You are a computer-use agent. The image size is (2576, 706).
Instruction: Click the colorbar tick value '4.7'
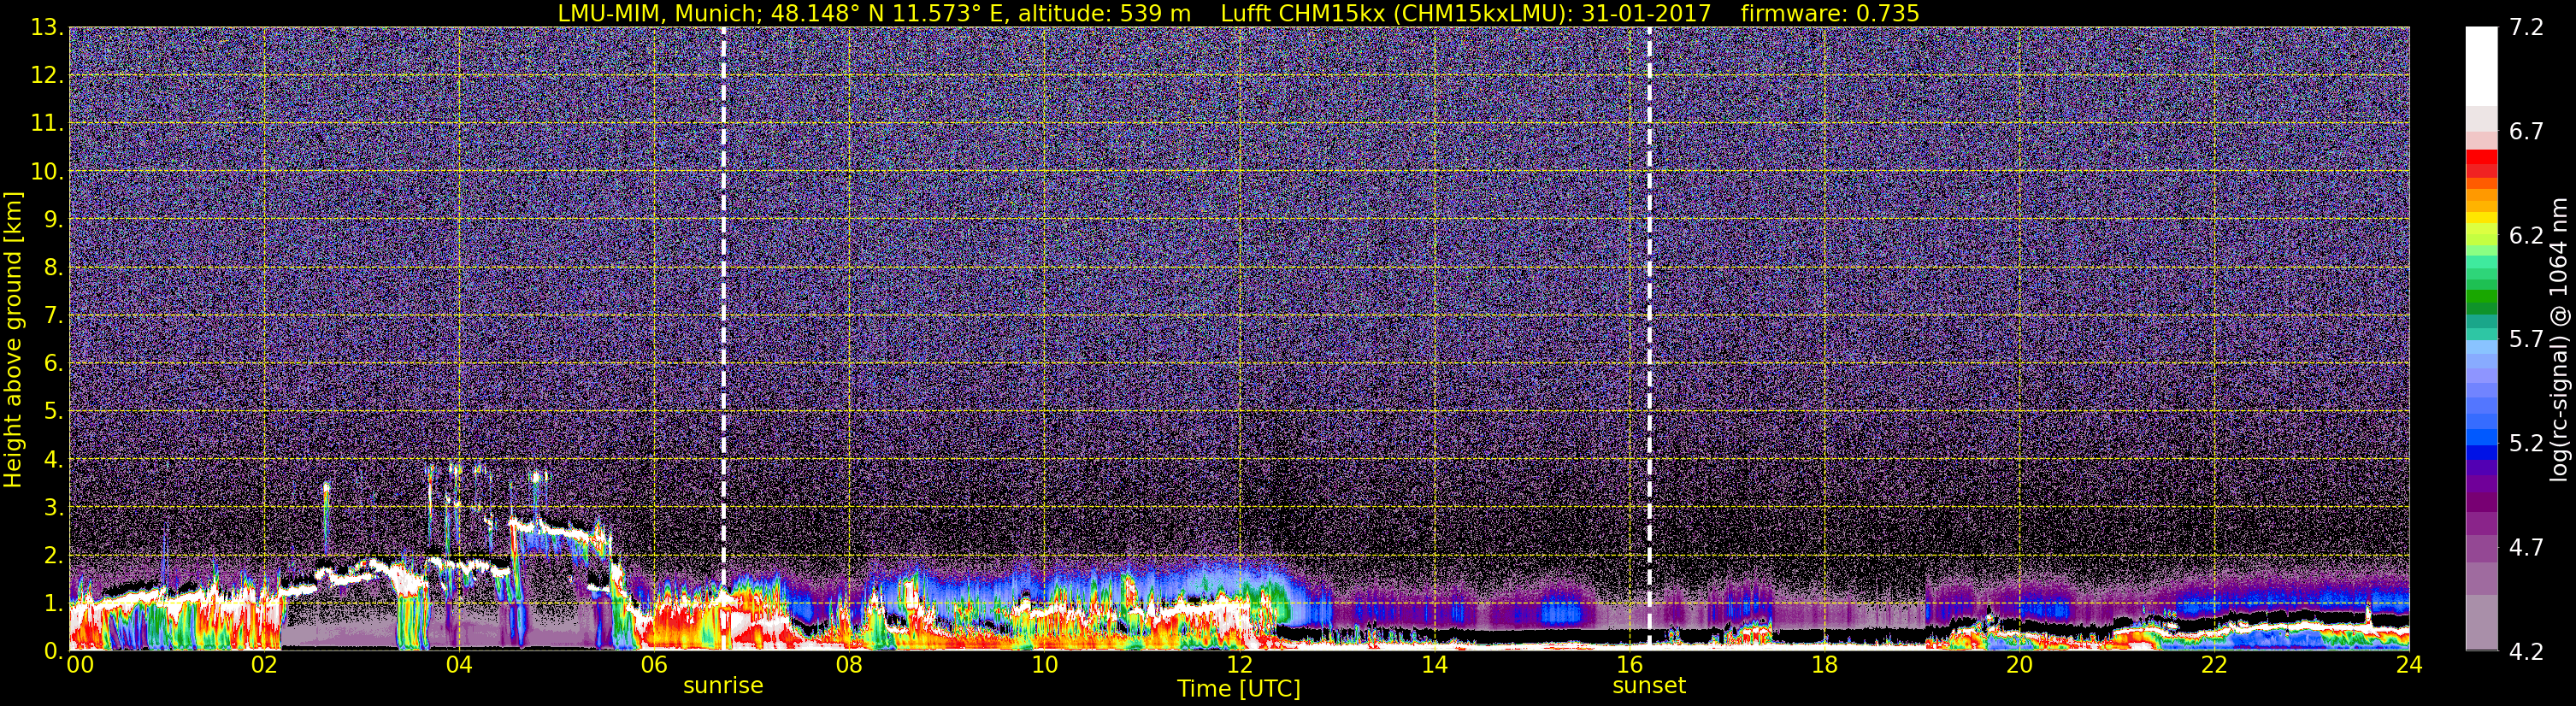[2526, 548]
